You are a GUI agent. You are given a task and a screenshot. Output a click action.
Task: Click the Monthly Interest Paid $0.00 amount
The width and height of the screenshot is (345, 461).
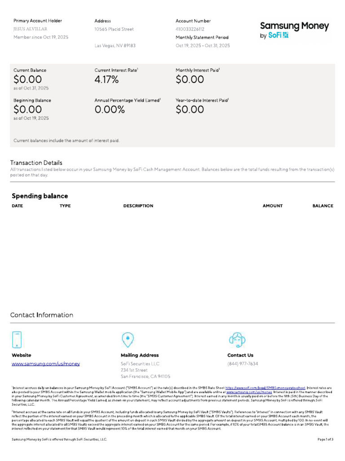click(190, 79)
